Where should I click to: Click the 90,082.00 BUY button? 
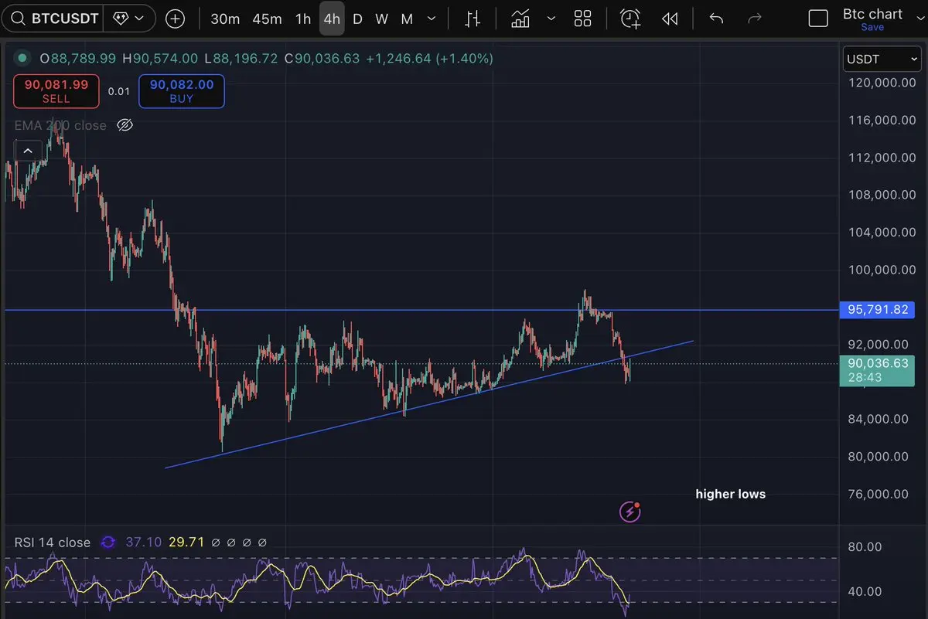click(182, 91)
